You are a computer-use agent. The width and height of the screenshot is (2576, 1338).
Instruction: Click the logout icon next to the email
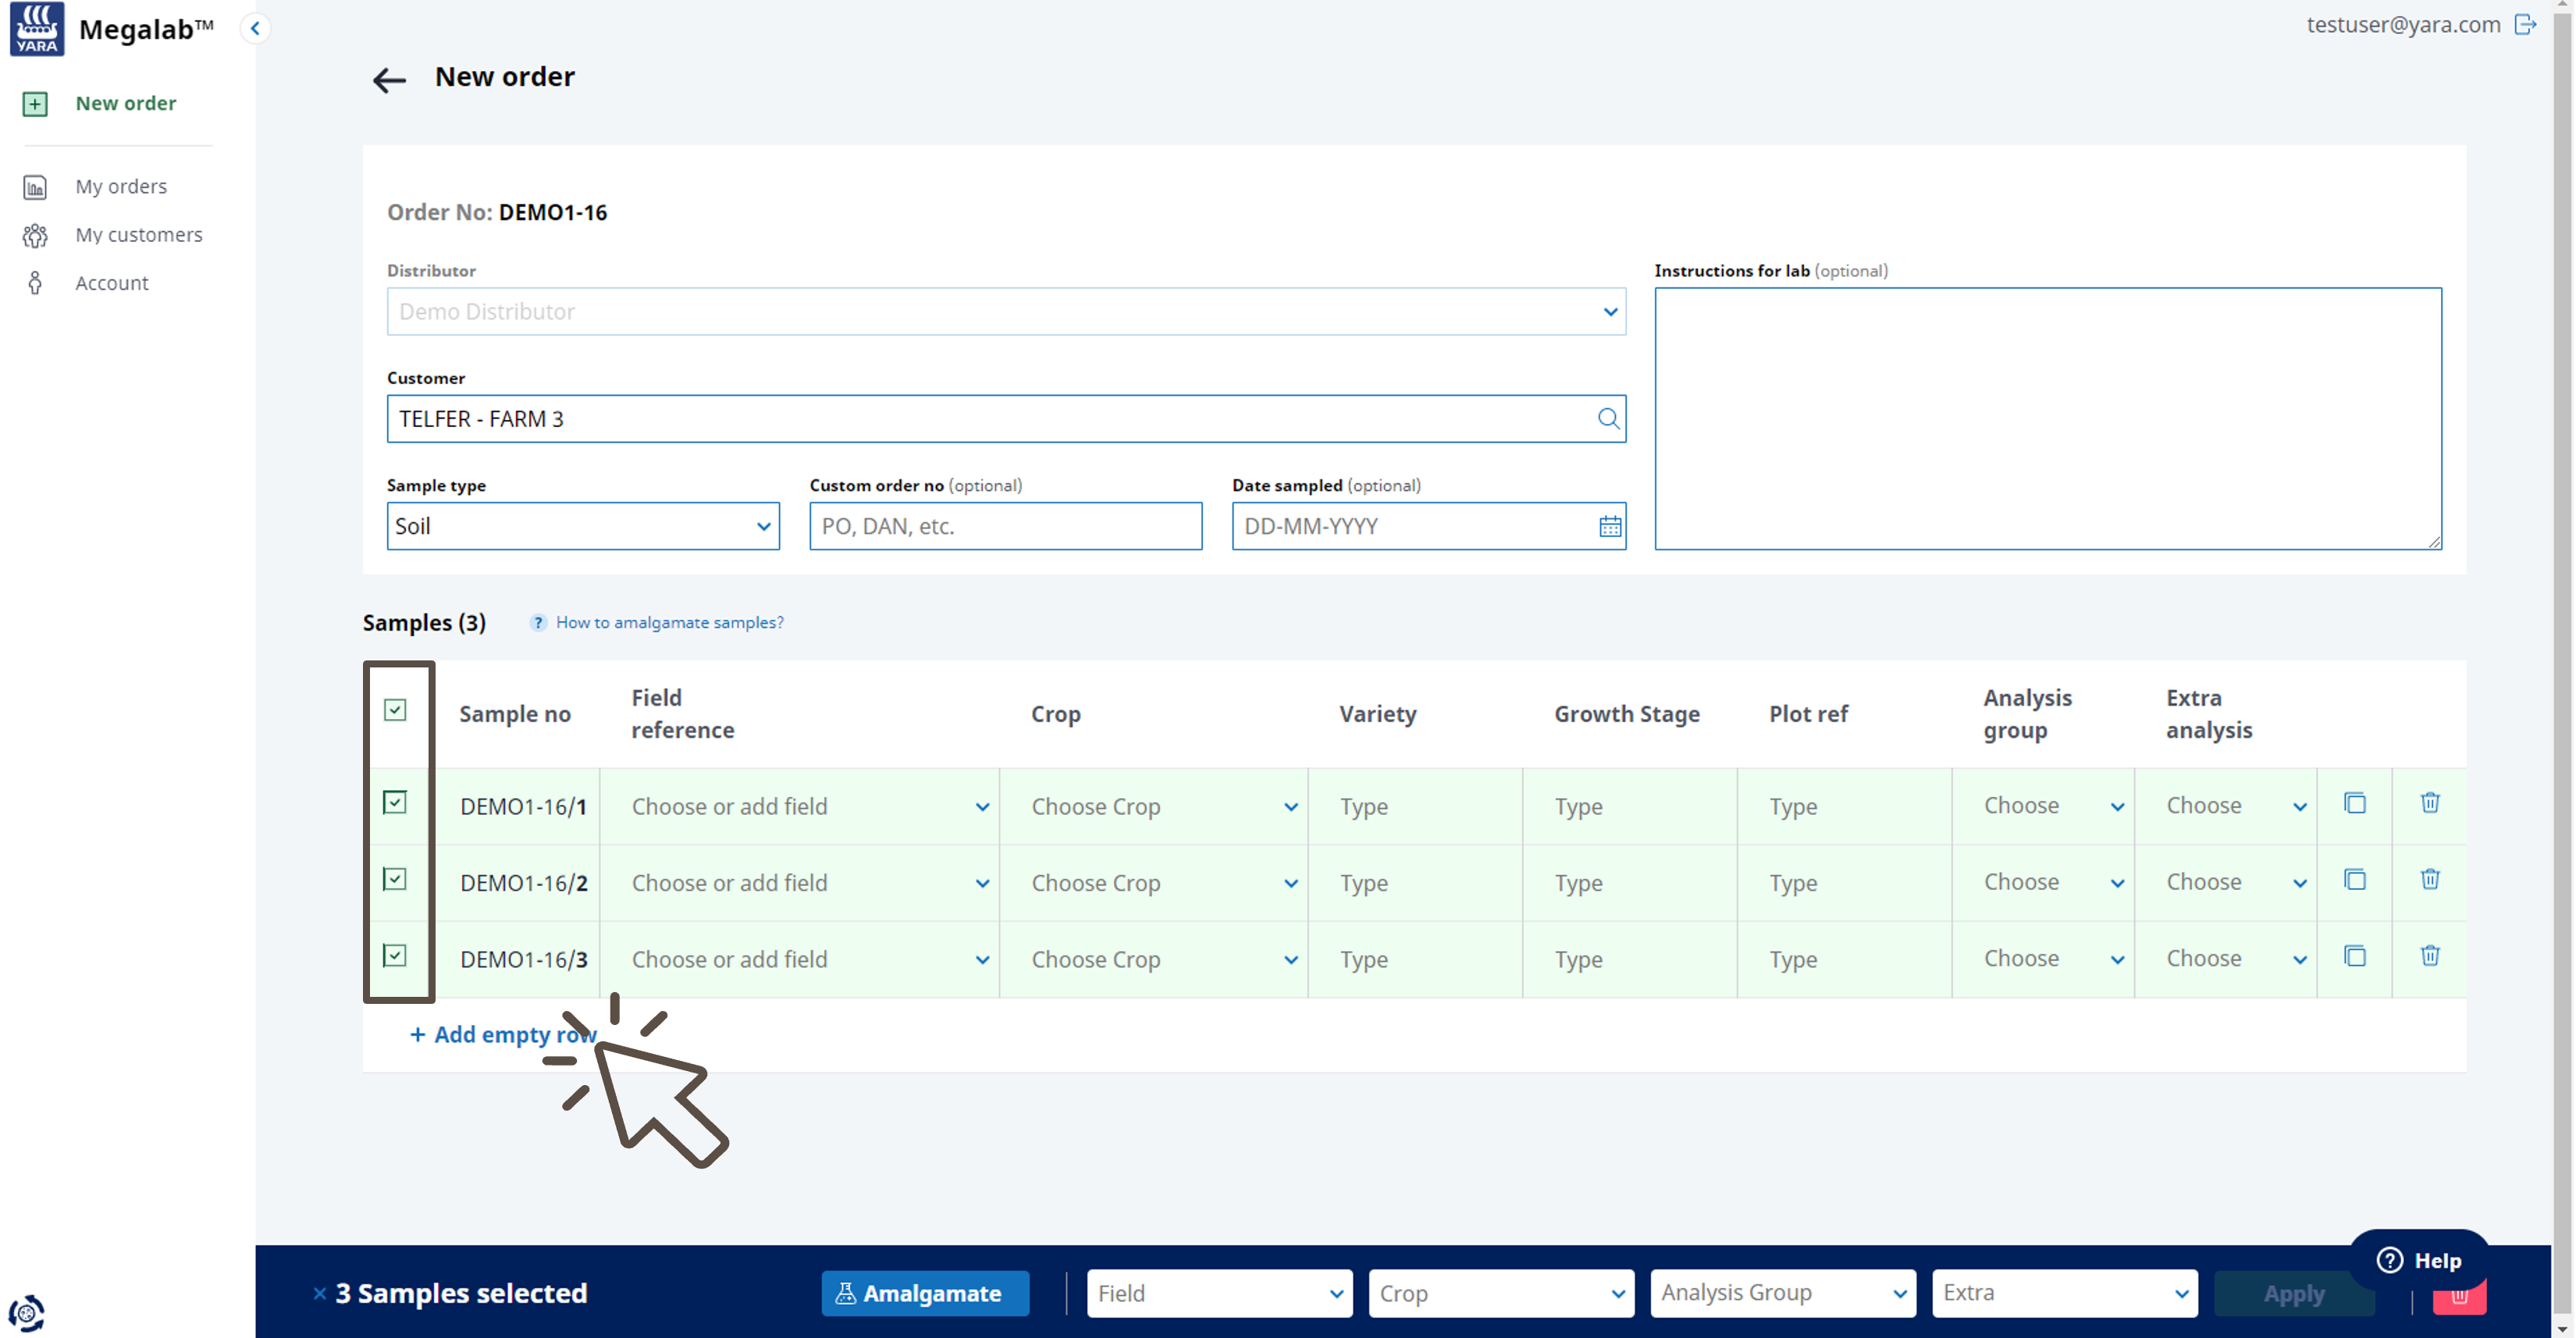coord(2525,25)
